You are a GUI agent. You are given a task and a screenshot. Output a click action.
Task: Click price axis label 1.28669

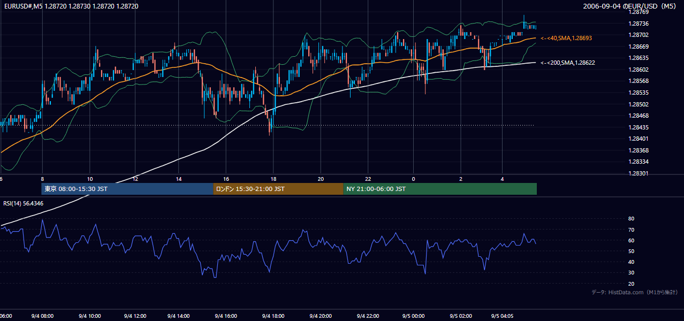click(x=639, y=47)
